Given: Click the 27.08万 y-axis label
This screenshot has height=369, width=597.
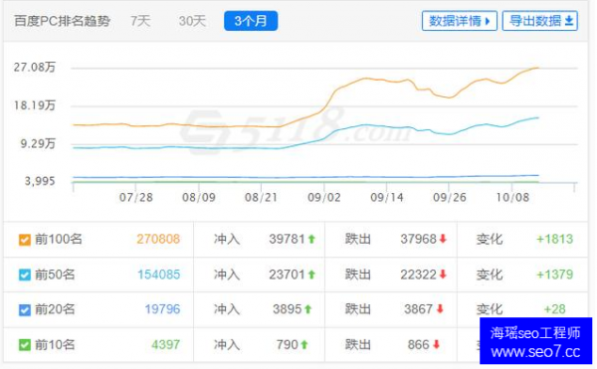Looking at the screenshot, I should pos(35,68).
